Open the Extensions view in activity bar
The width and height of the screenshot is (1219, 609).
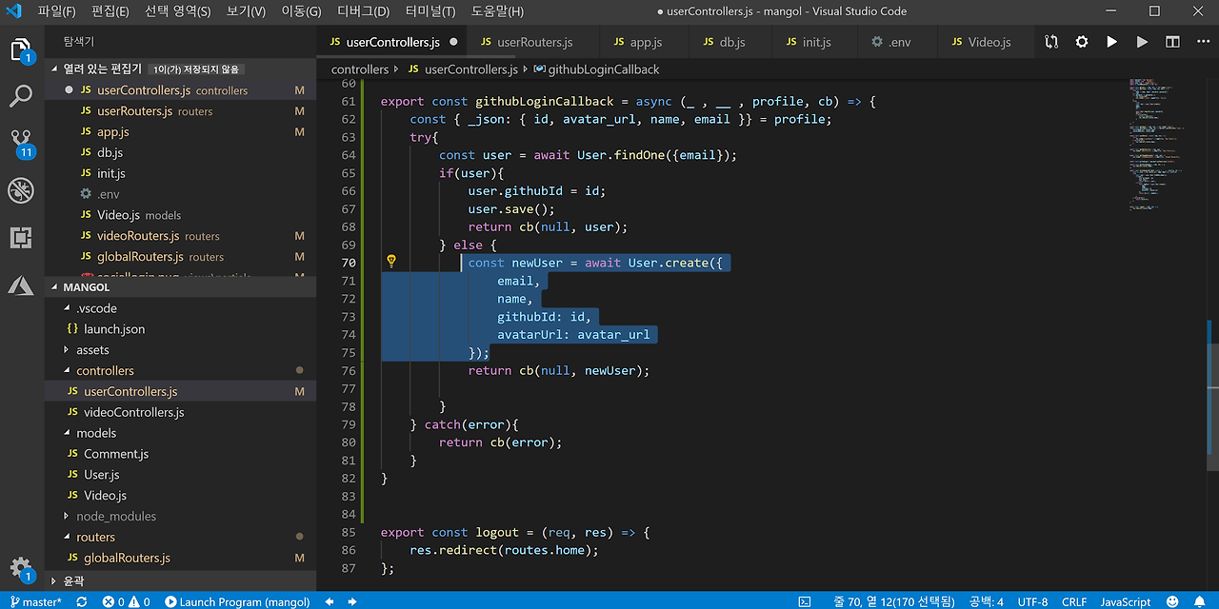click(x=21, y=237)
